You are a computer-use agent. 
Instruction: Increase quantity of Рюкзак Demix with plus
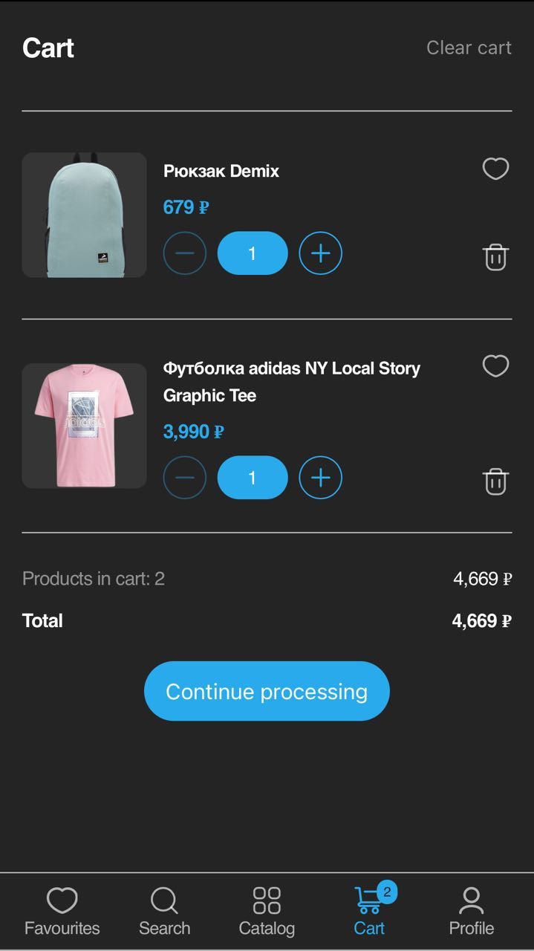point(319,253)
